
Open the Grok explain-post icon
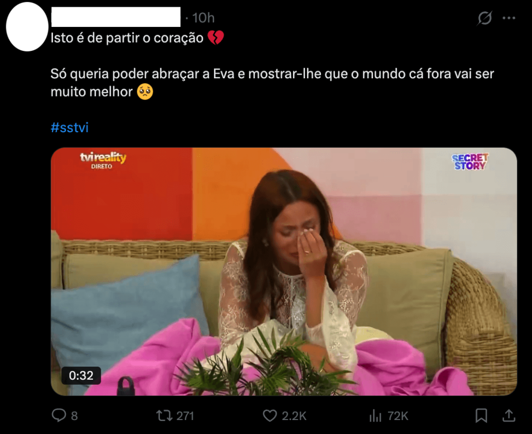pos(485,18)
